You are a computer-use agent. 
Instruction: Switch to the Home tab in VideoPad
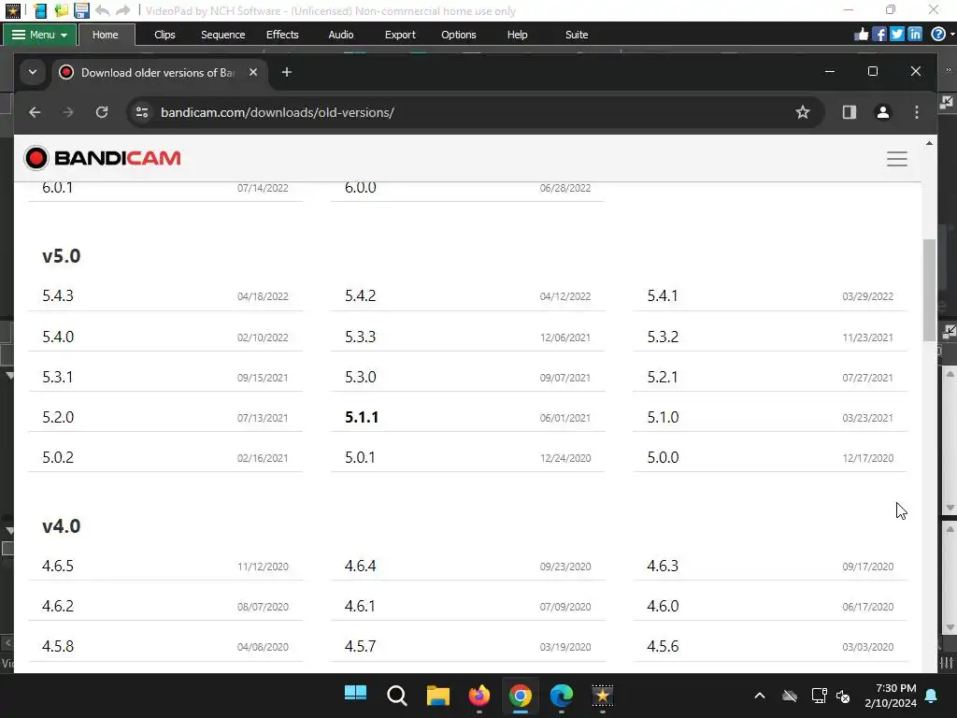coord(105,35)
